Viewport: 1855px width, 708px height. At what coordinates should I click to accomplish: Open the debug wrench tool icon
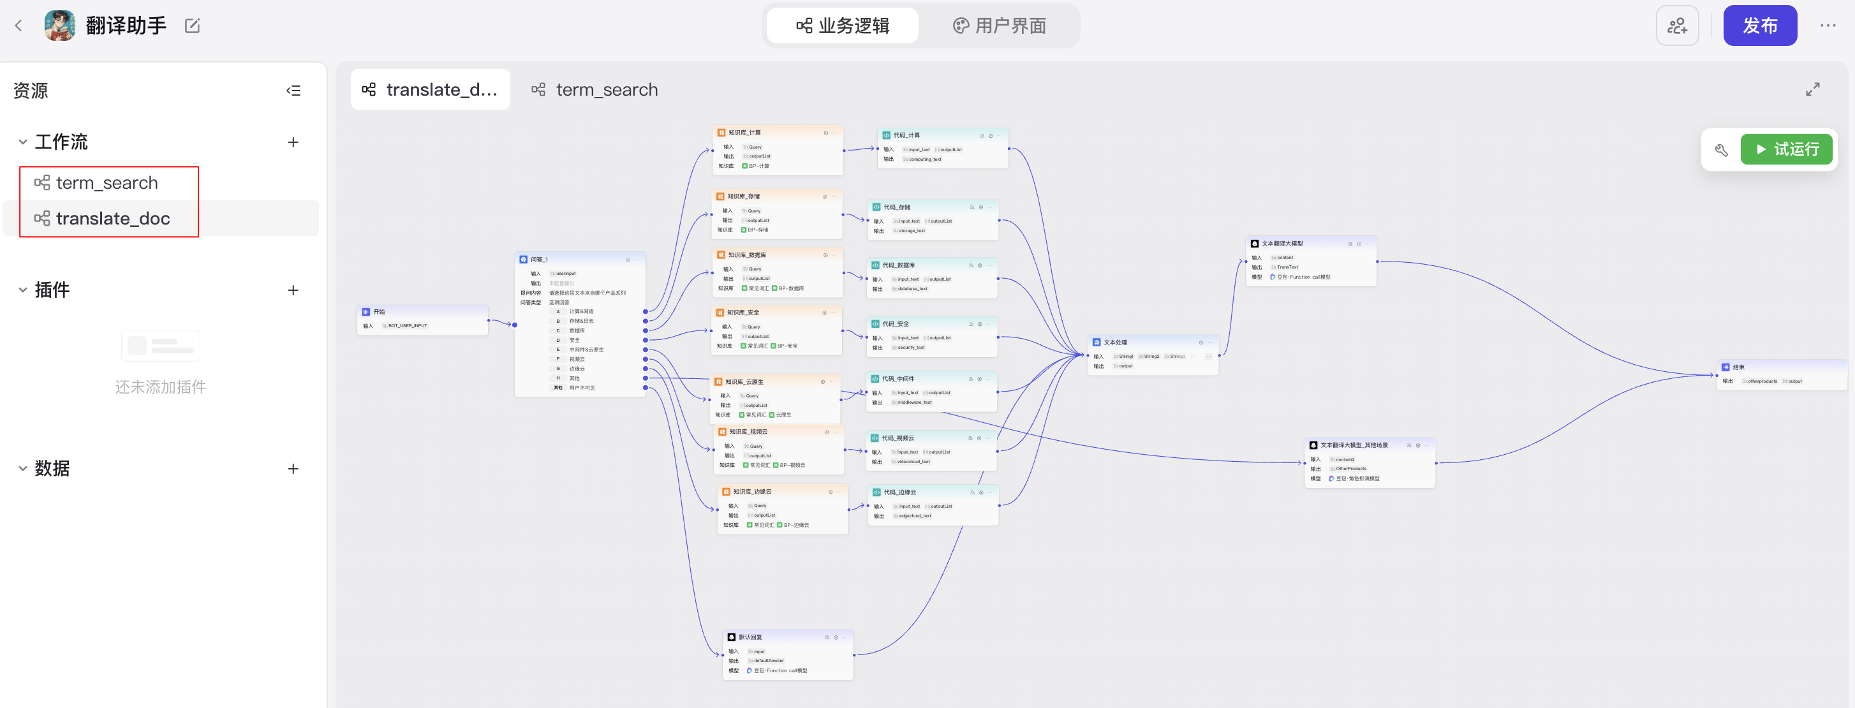pos(1721,150)
